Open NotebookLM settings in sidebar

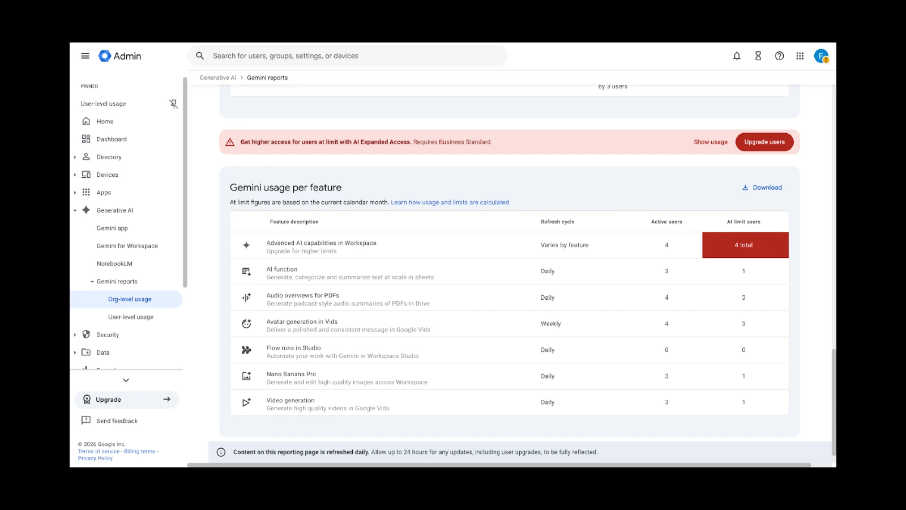pos(114,263)
